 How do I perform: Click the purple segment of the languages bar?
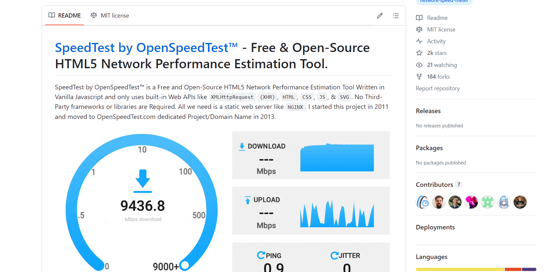529,269
